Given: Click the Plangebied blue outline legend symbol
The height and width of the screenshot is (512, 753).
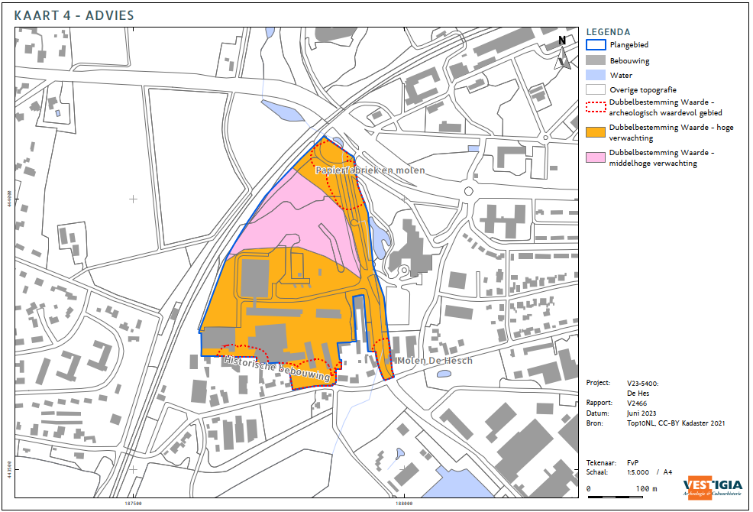Looking at the screenshot, I should click(596, 46).
